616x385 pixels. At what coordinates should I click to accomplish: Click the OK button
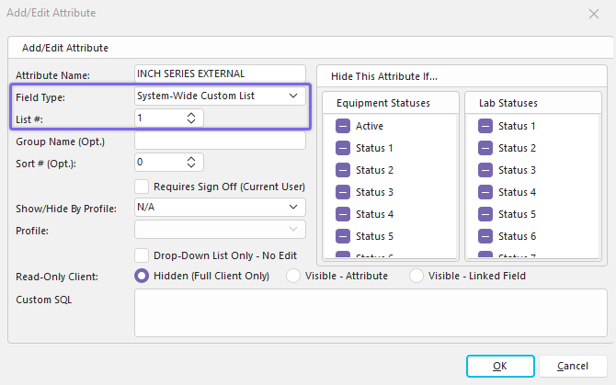[x=500, y=366]
